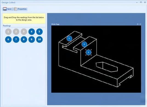Select marker 1 placed on the drawing
The width and height of the screenshot is (147, 107).
[69, 38]
